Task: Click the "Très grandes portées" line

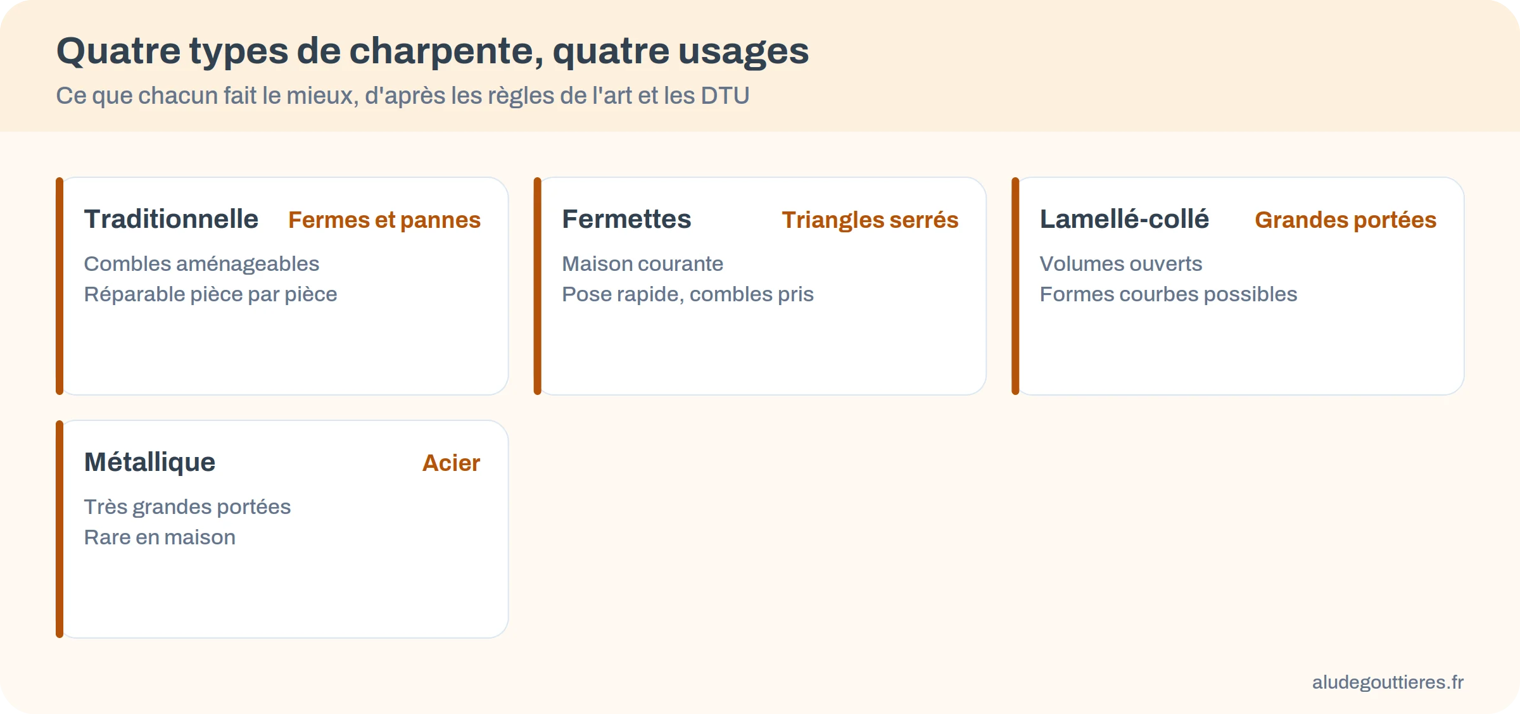Action: (x=187, y=507)
